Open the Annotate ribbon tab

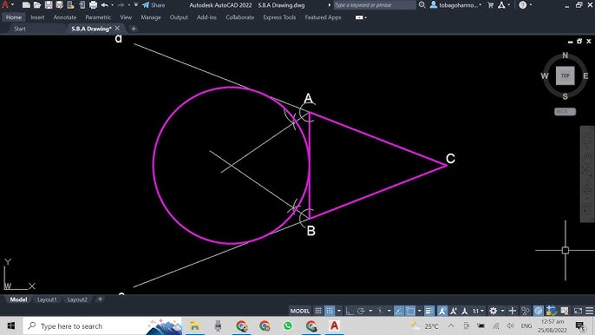pos(64,17)
